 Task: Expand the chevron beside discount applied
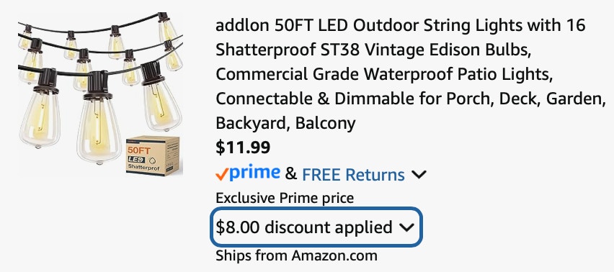407,227
